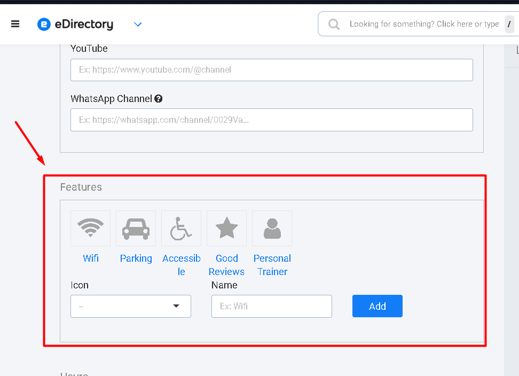Click the WhatsApp Channel URL field
The image size is (519, 376).
tap(271, 120)
